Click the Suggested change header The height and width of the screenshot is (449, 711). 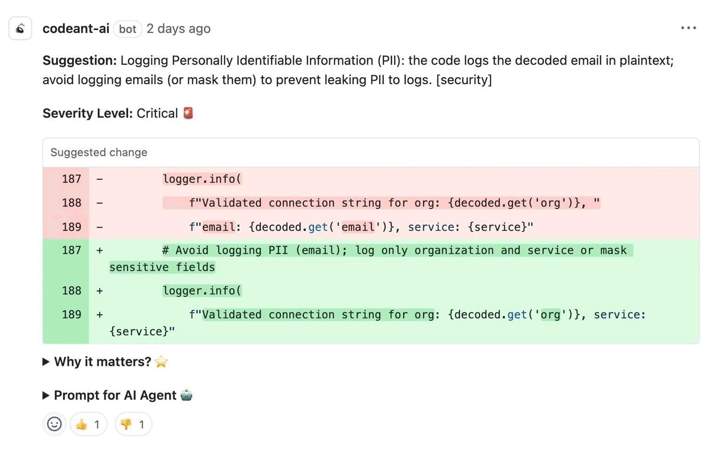pyautogui.click(x=98, y=152)
